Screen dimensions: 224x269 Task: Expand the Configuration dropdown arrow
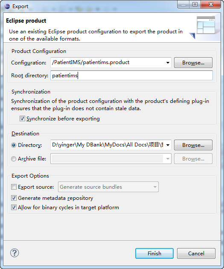(x=168, y=63)
